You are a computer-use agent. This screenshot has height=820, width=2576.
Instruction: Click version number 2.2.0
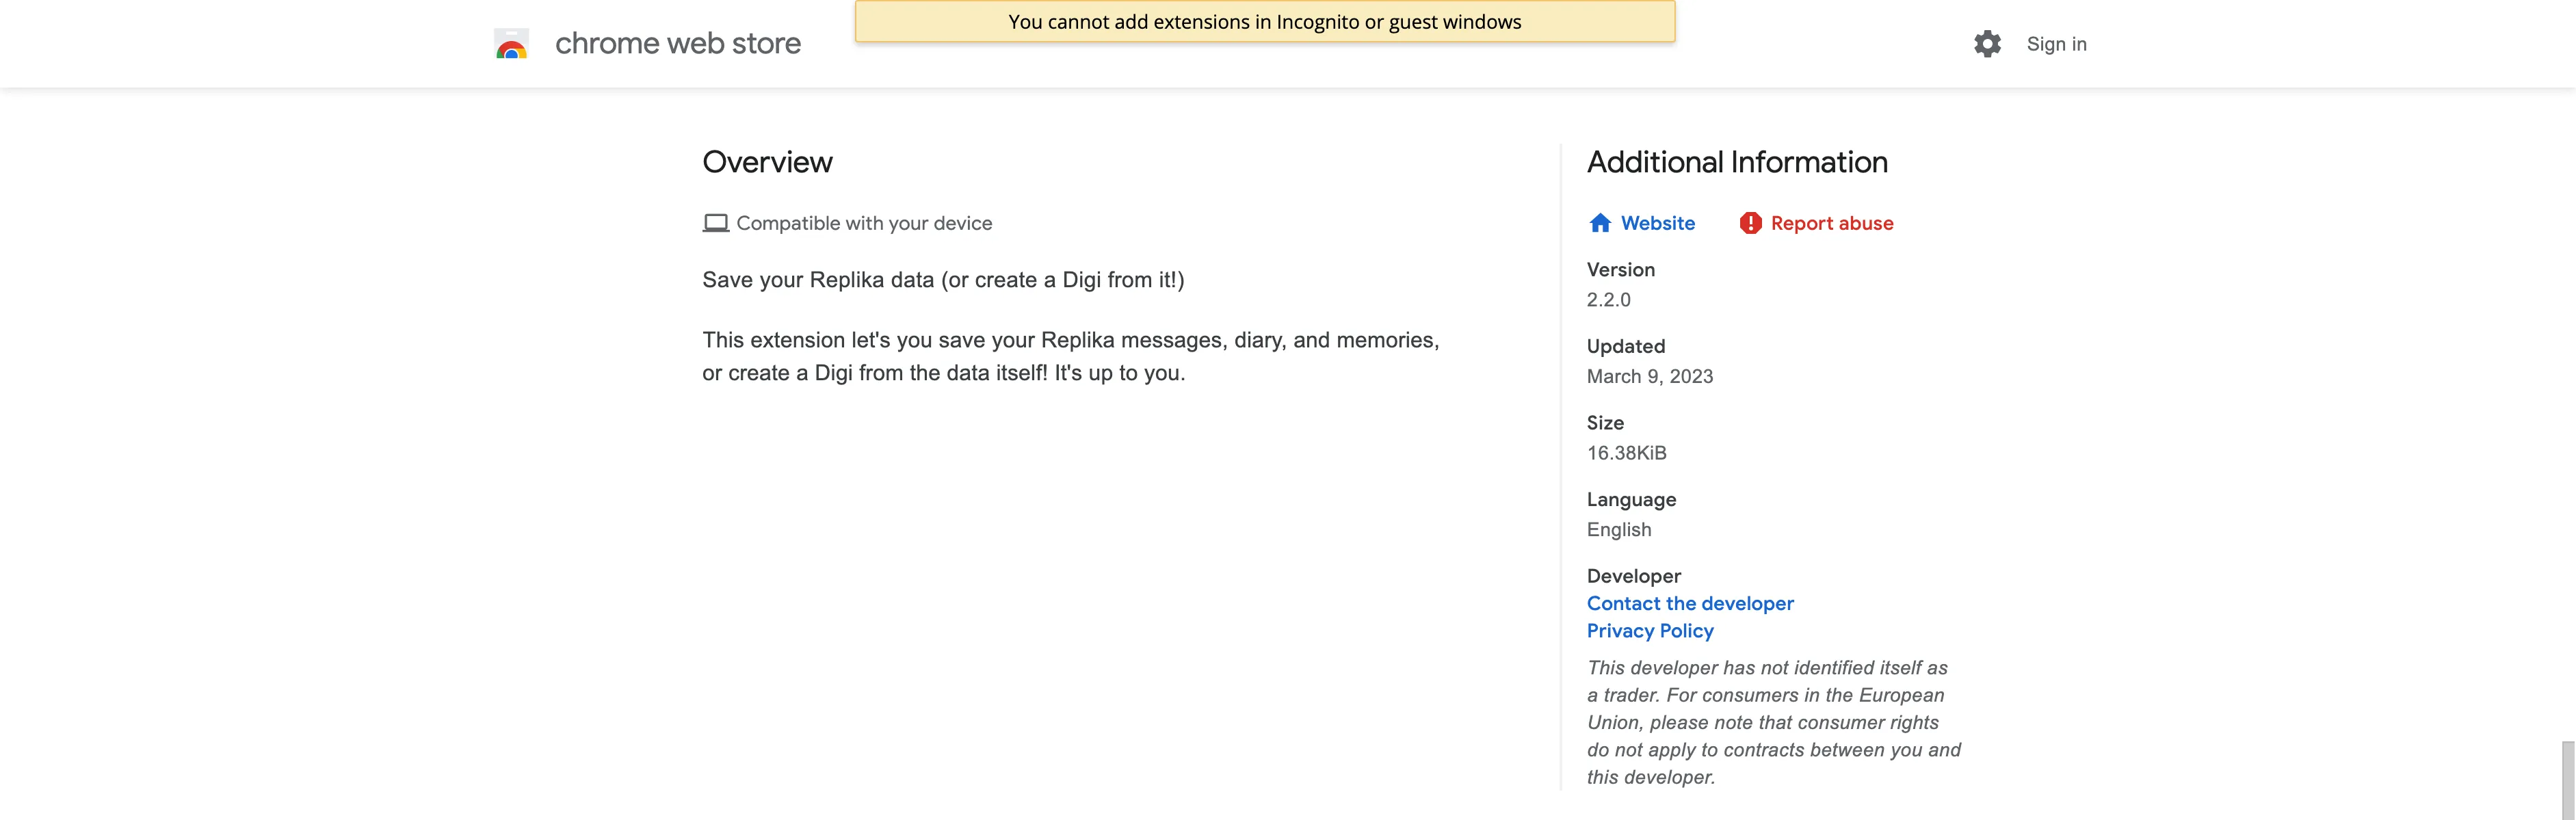pos(1608,300)
